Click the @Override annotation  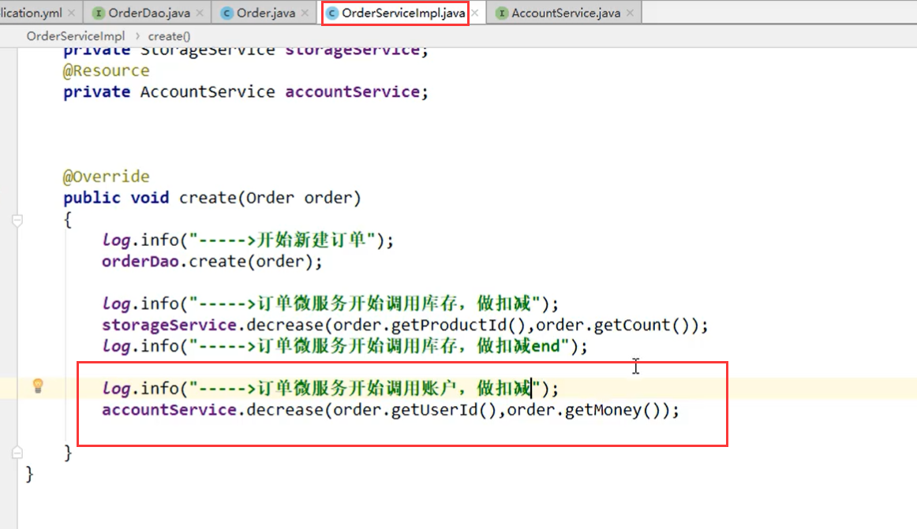pyautogui.click(x=106, y=177)
